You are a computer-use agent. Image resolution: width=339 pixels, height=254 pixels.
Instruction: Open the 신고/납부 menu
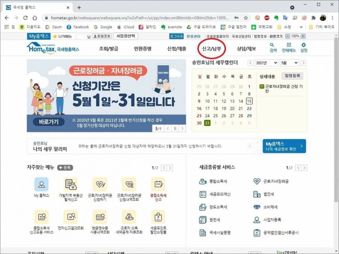(x=212, y=49)
